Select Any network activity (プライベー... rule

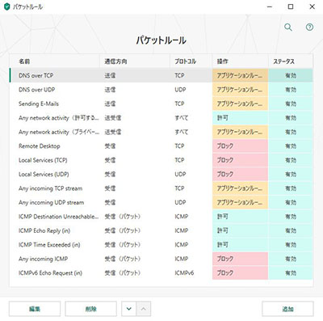(161, 132)
